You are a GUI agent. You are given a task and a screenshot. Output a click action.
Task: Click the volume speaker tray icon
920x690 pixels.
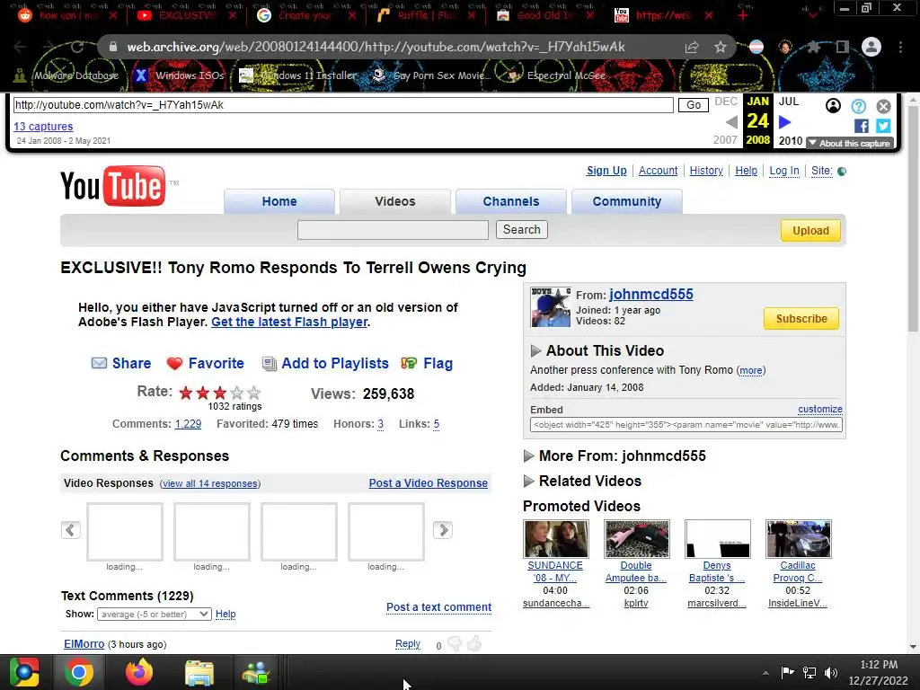831,672
